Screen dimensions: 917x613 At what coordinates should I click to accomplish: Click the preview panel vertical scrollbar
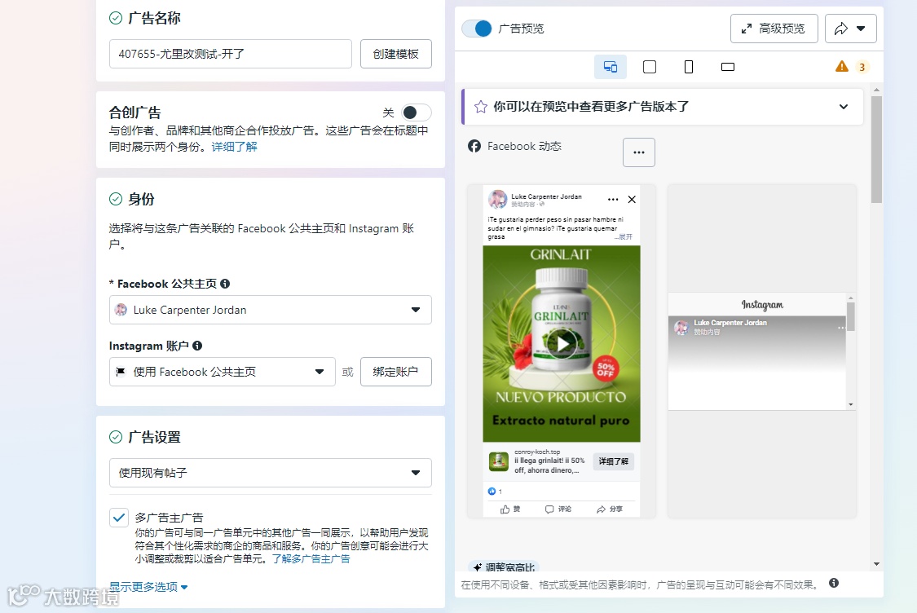(876, 150)
